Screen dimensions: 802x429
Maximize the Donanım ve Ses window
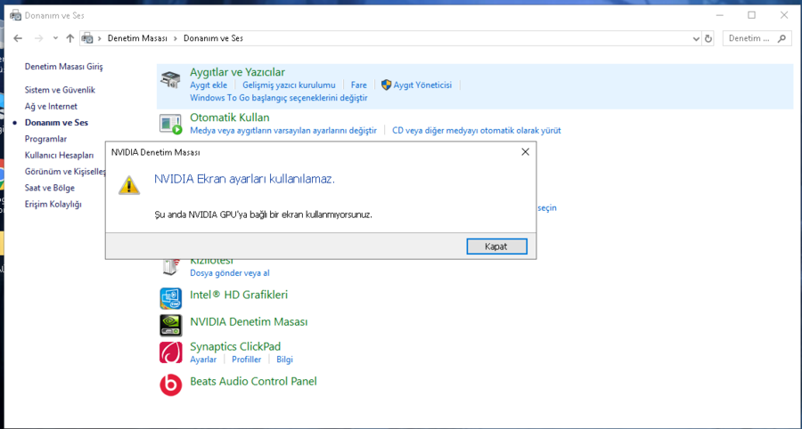point(751,15)
